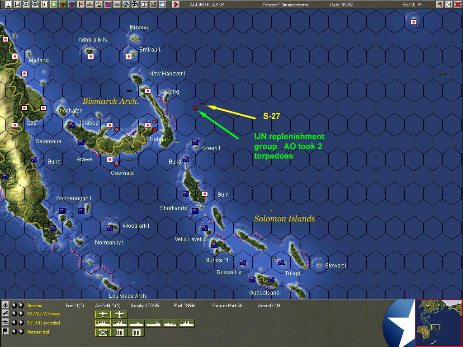Go to previous task force before TF 1011
Screen dimensions: 463x347
[x=14, y=323]
